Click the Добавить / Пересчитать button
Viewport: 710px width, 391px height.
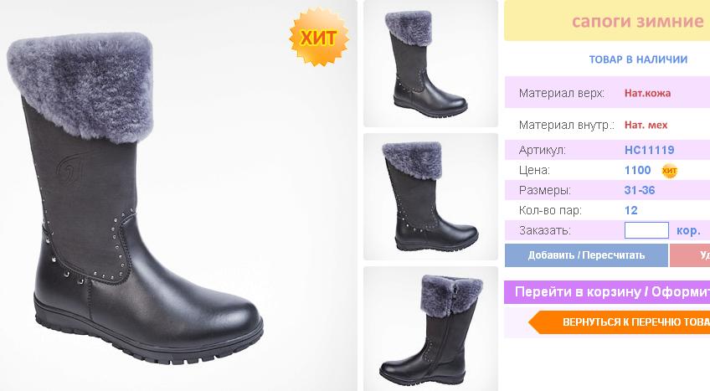pyautogui.click(x=586, y=255)
